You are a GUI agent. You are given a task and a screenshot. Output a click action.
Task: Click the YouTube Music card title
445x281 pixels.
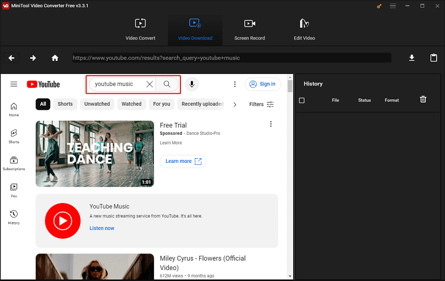point(109,207)
